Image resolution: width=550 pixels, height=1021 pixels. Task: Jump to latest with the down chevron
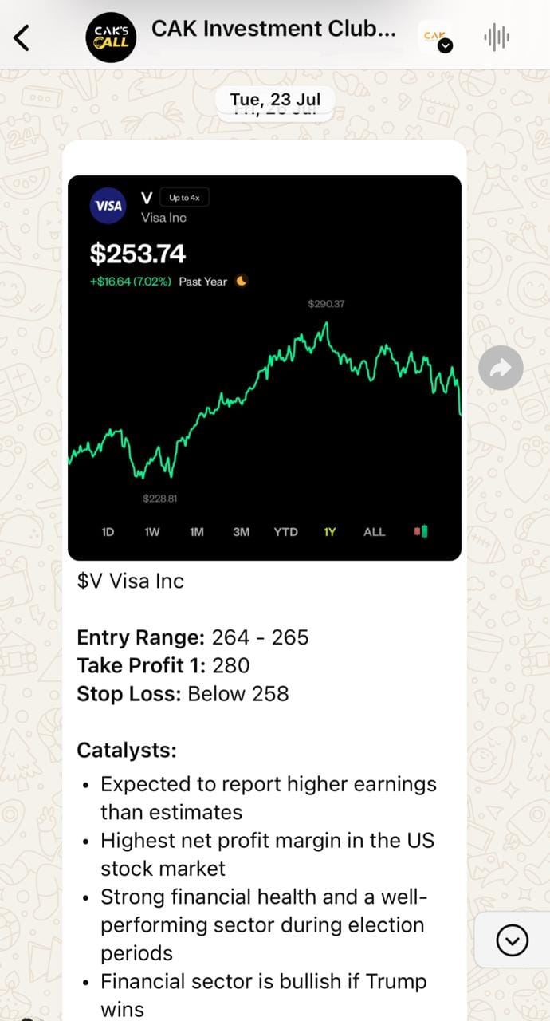click(512, 942)
